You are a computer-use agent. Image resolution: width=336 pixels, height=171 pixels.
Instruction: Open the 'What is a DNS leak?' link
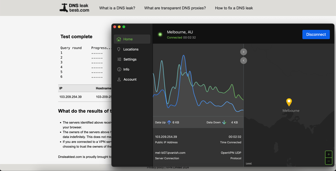point(117,8)
